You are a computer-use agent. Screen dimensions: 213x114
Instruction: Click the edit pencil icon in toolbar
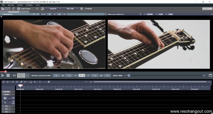43,9
